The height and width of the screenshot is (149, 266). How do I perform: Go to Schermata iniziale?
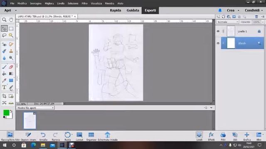[x=108, y=136]
